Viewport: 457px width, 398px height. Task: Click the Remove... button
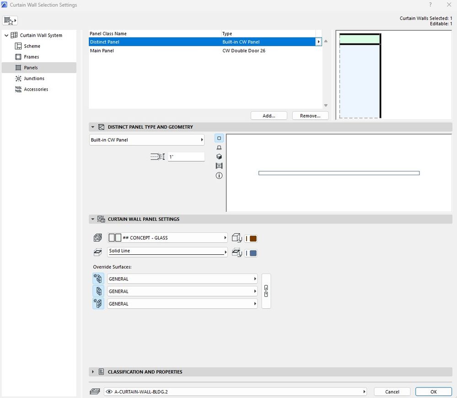310,116
